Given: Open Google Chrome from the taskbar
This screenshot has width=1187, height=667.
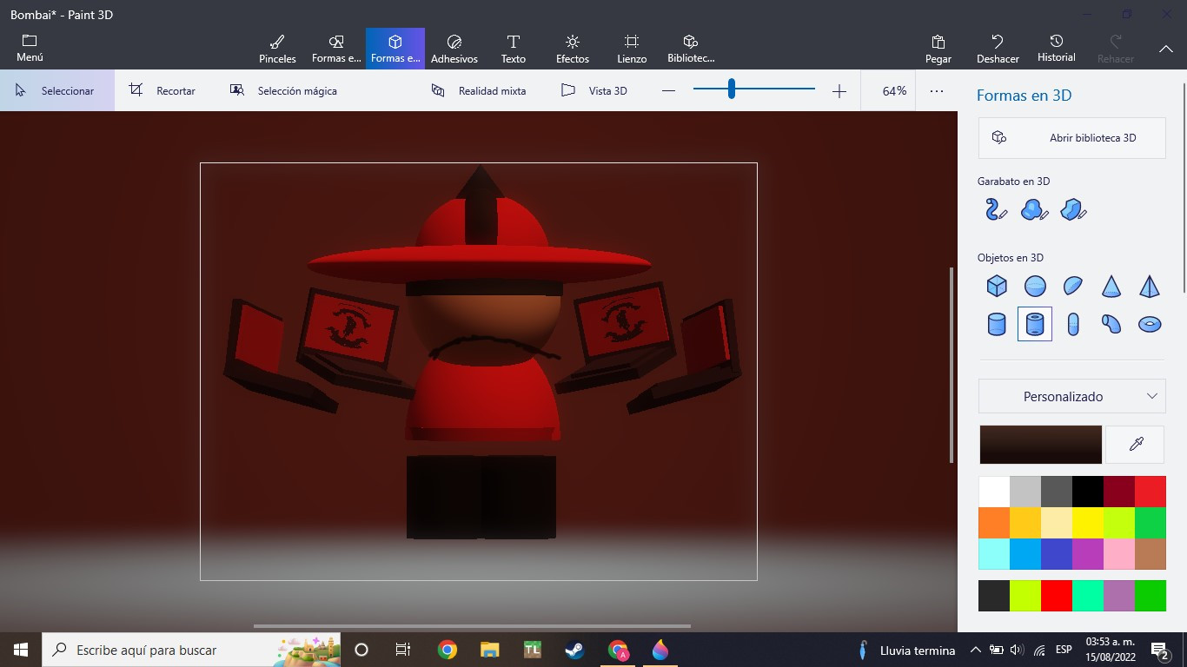Looking at the screenshot, I should click(x=448, y=650).
